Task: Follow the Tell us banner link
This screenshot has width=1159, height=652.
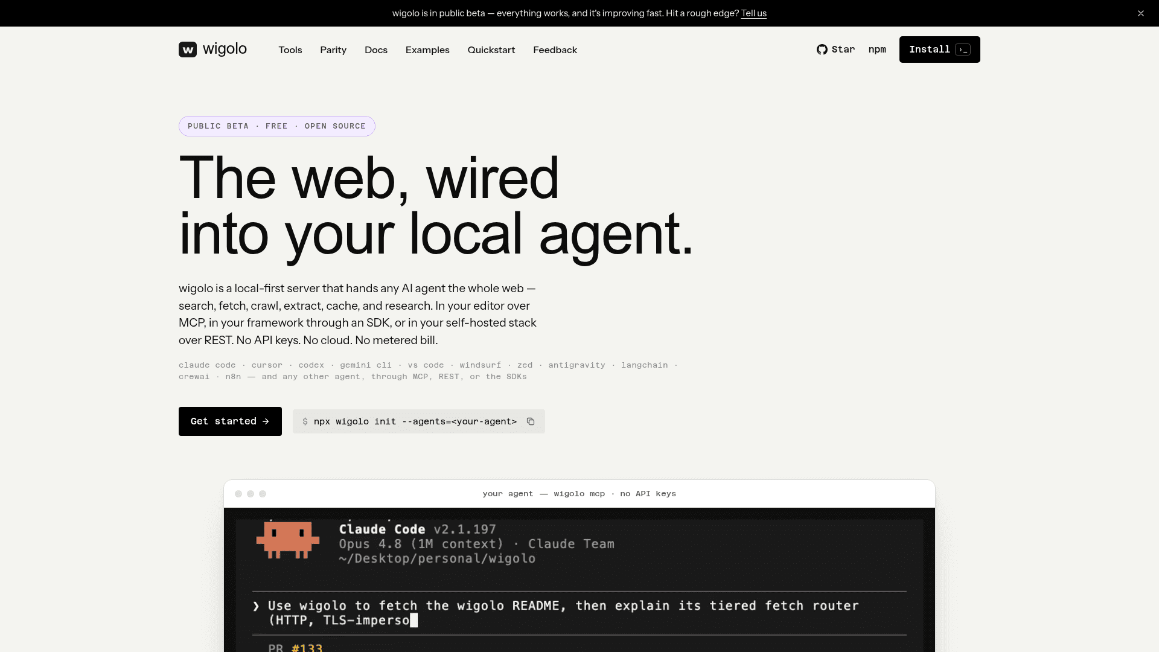Action: pyautogui.click(x=754, y=13)
